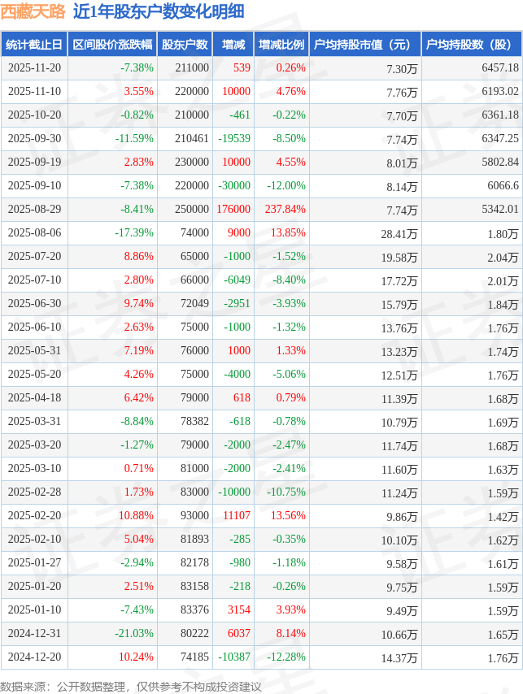
Task: Click the -17.39% price change cell
Action: [x=137, y=232]
